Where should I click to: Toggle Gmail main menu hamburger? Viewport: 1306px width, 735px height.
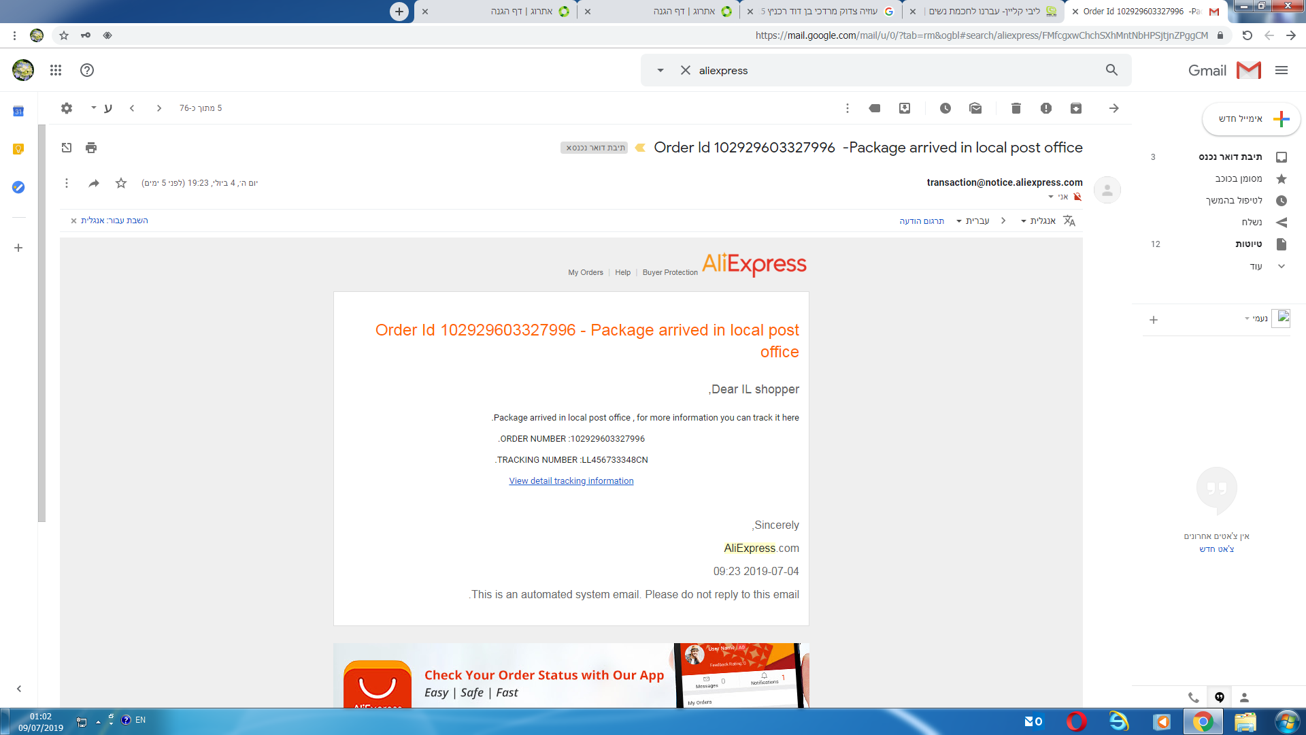pyautogui.click(x=1282, y=70)
